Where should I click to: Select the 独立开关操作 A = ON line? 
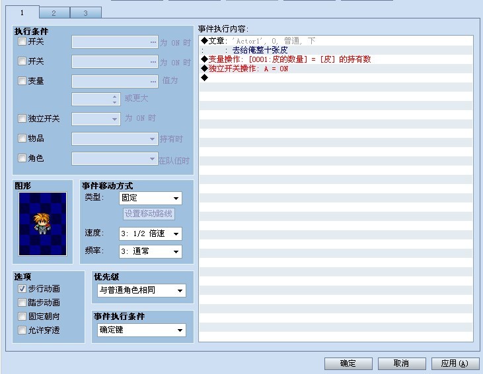(x=336, y=69)
